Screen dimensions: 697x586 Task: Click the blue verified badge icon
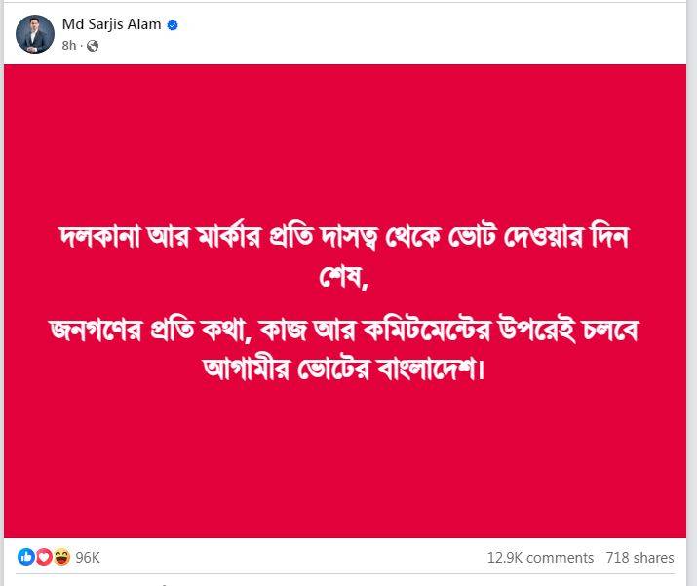coord(173,25)
